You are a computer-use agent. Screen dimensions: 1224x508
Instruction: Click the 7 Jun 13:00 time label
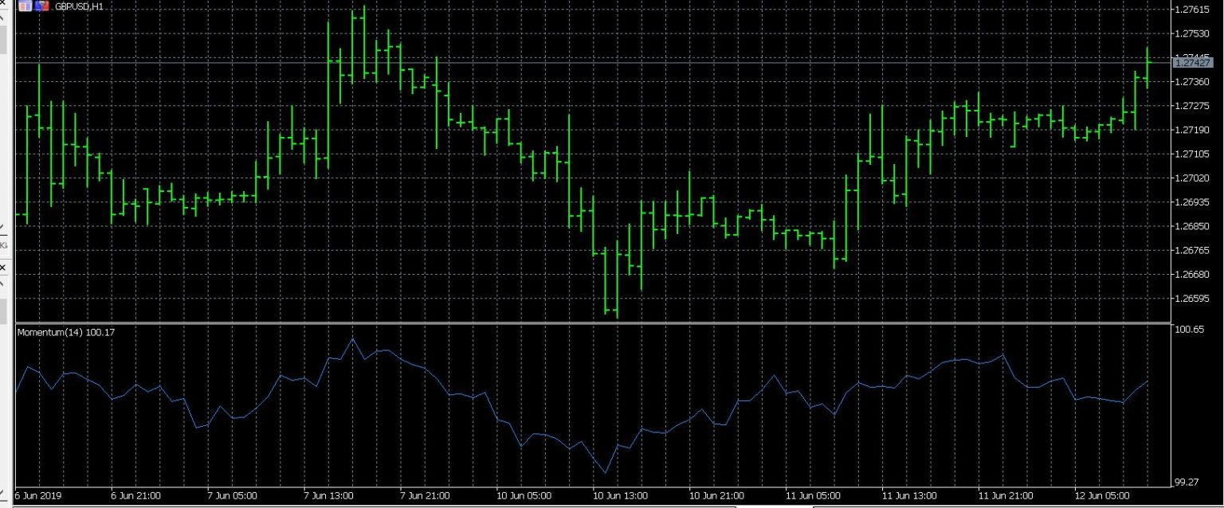click(329, 495)
